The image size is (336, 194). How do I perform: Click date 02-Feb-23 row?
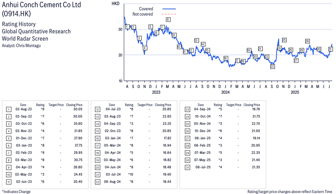tap(24, 153)
